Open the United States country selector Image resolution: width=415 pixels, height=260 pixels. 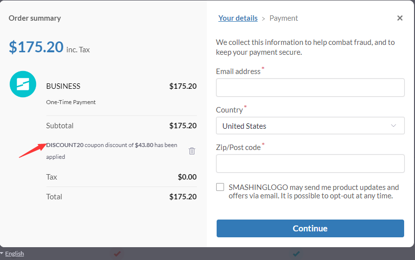tap(310, 126)
